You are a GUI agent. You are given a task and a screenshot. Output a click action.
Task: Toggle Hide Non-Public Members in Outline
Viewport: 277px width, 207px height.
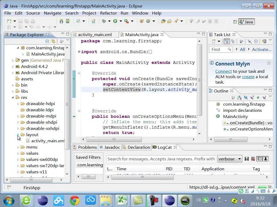[258, 98]
